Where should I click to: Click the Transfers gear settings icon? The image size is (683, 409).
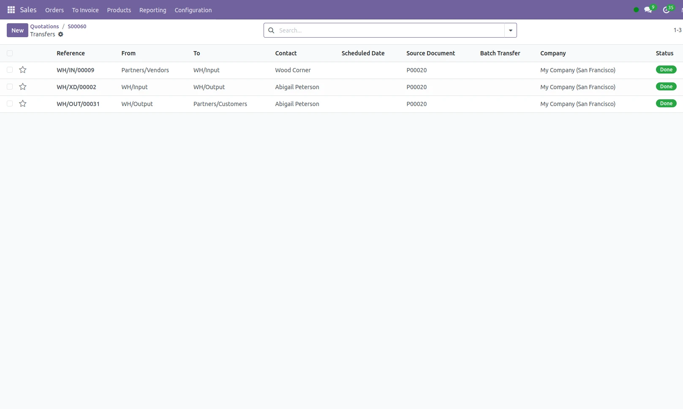[x=61, y=34]
